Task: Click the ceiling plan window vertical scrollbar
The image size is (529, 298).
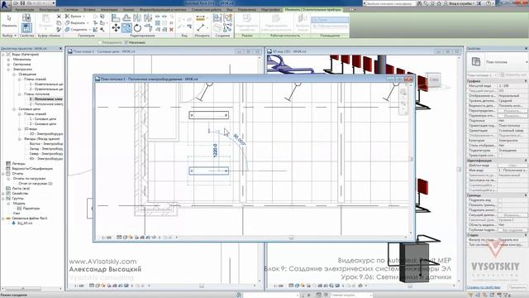Action: click(411, 159)
